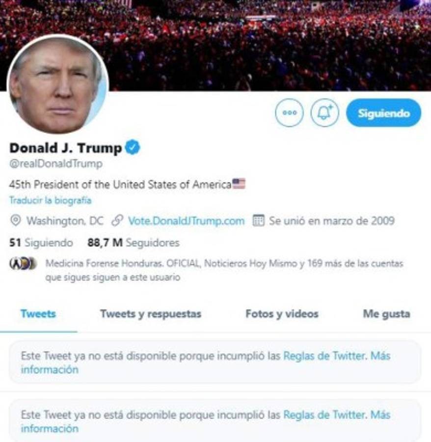Switch to Tweets y respuestas tab
Viewport: 431px width, 442px height.
pyautogui.click(x=151, y=314)
